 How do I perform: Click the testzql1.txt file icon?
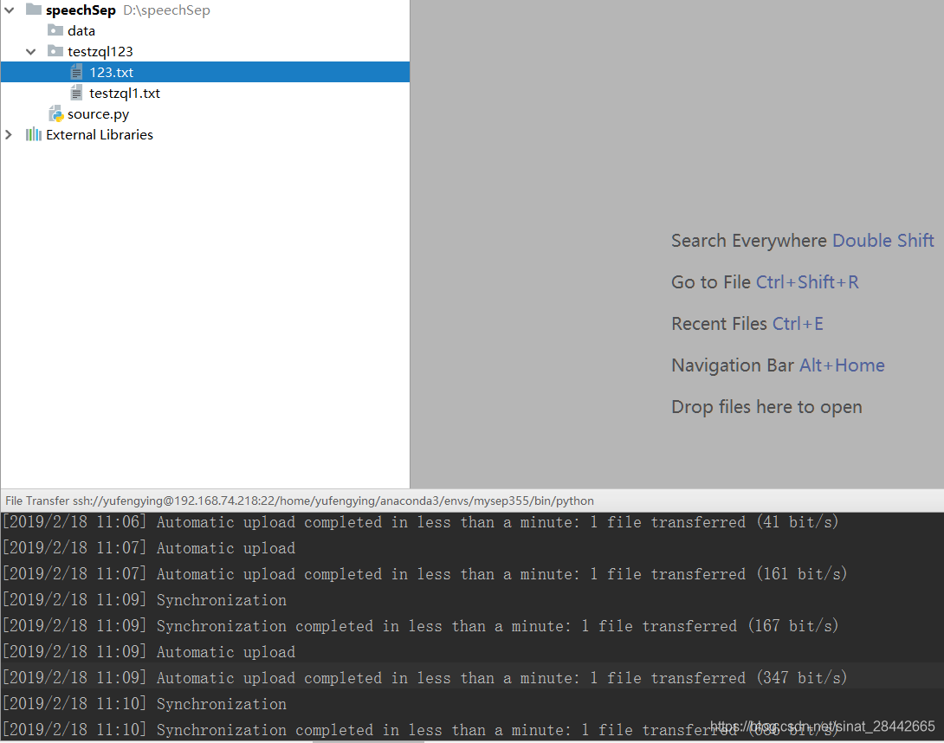point(76,93)
